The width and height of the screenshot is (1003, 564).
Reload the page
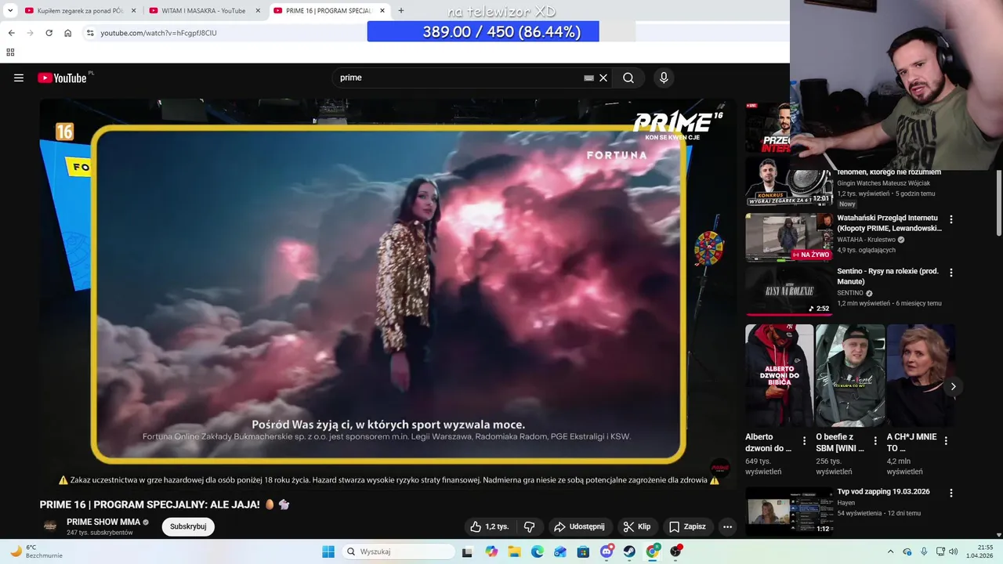coord(49,33)
